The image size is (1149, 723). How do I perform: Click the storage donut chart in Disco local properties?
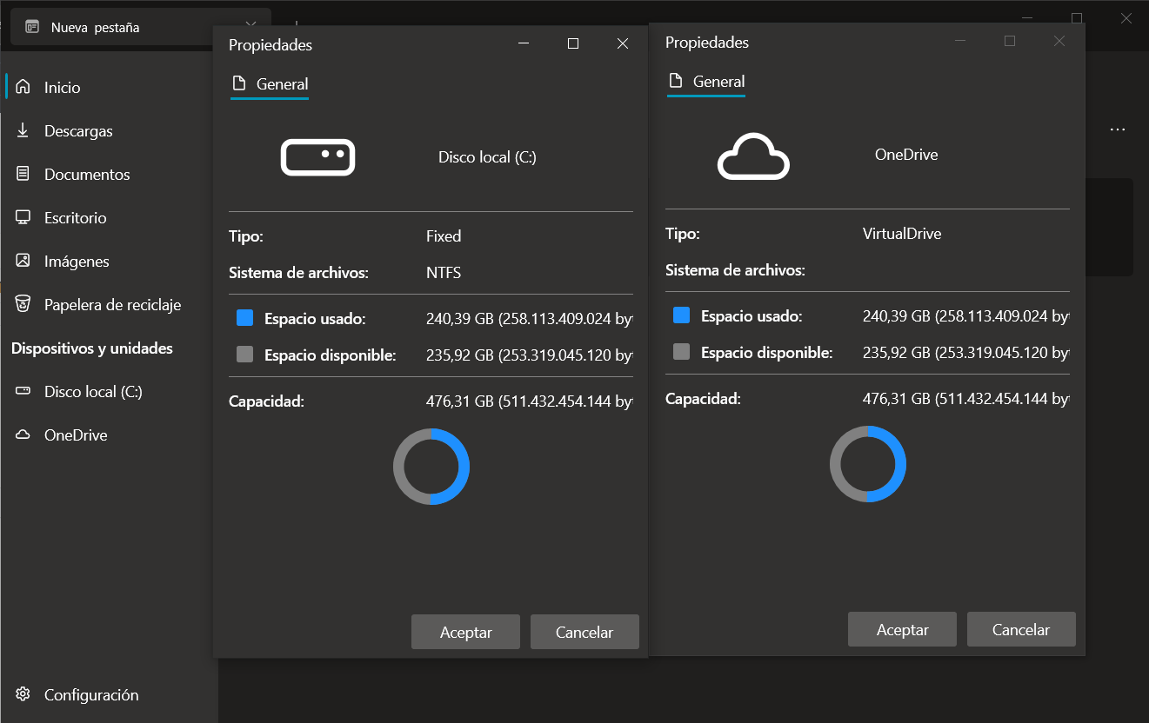coord(431,467)
